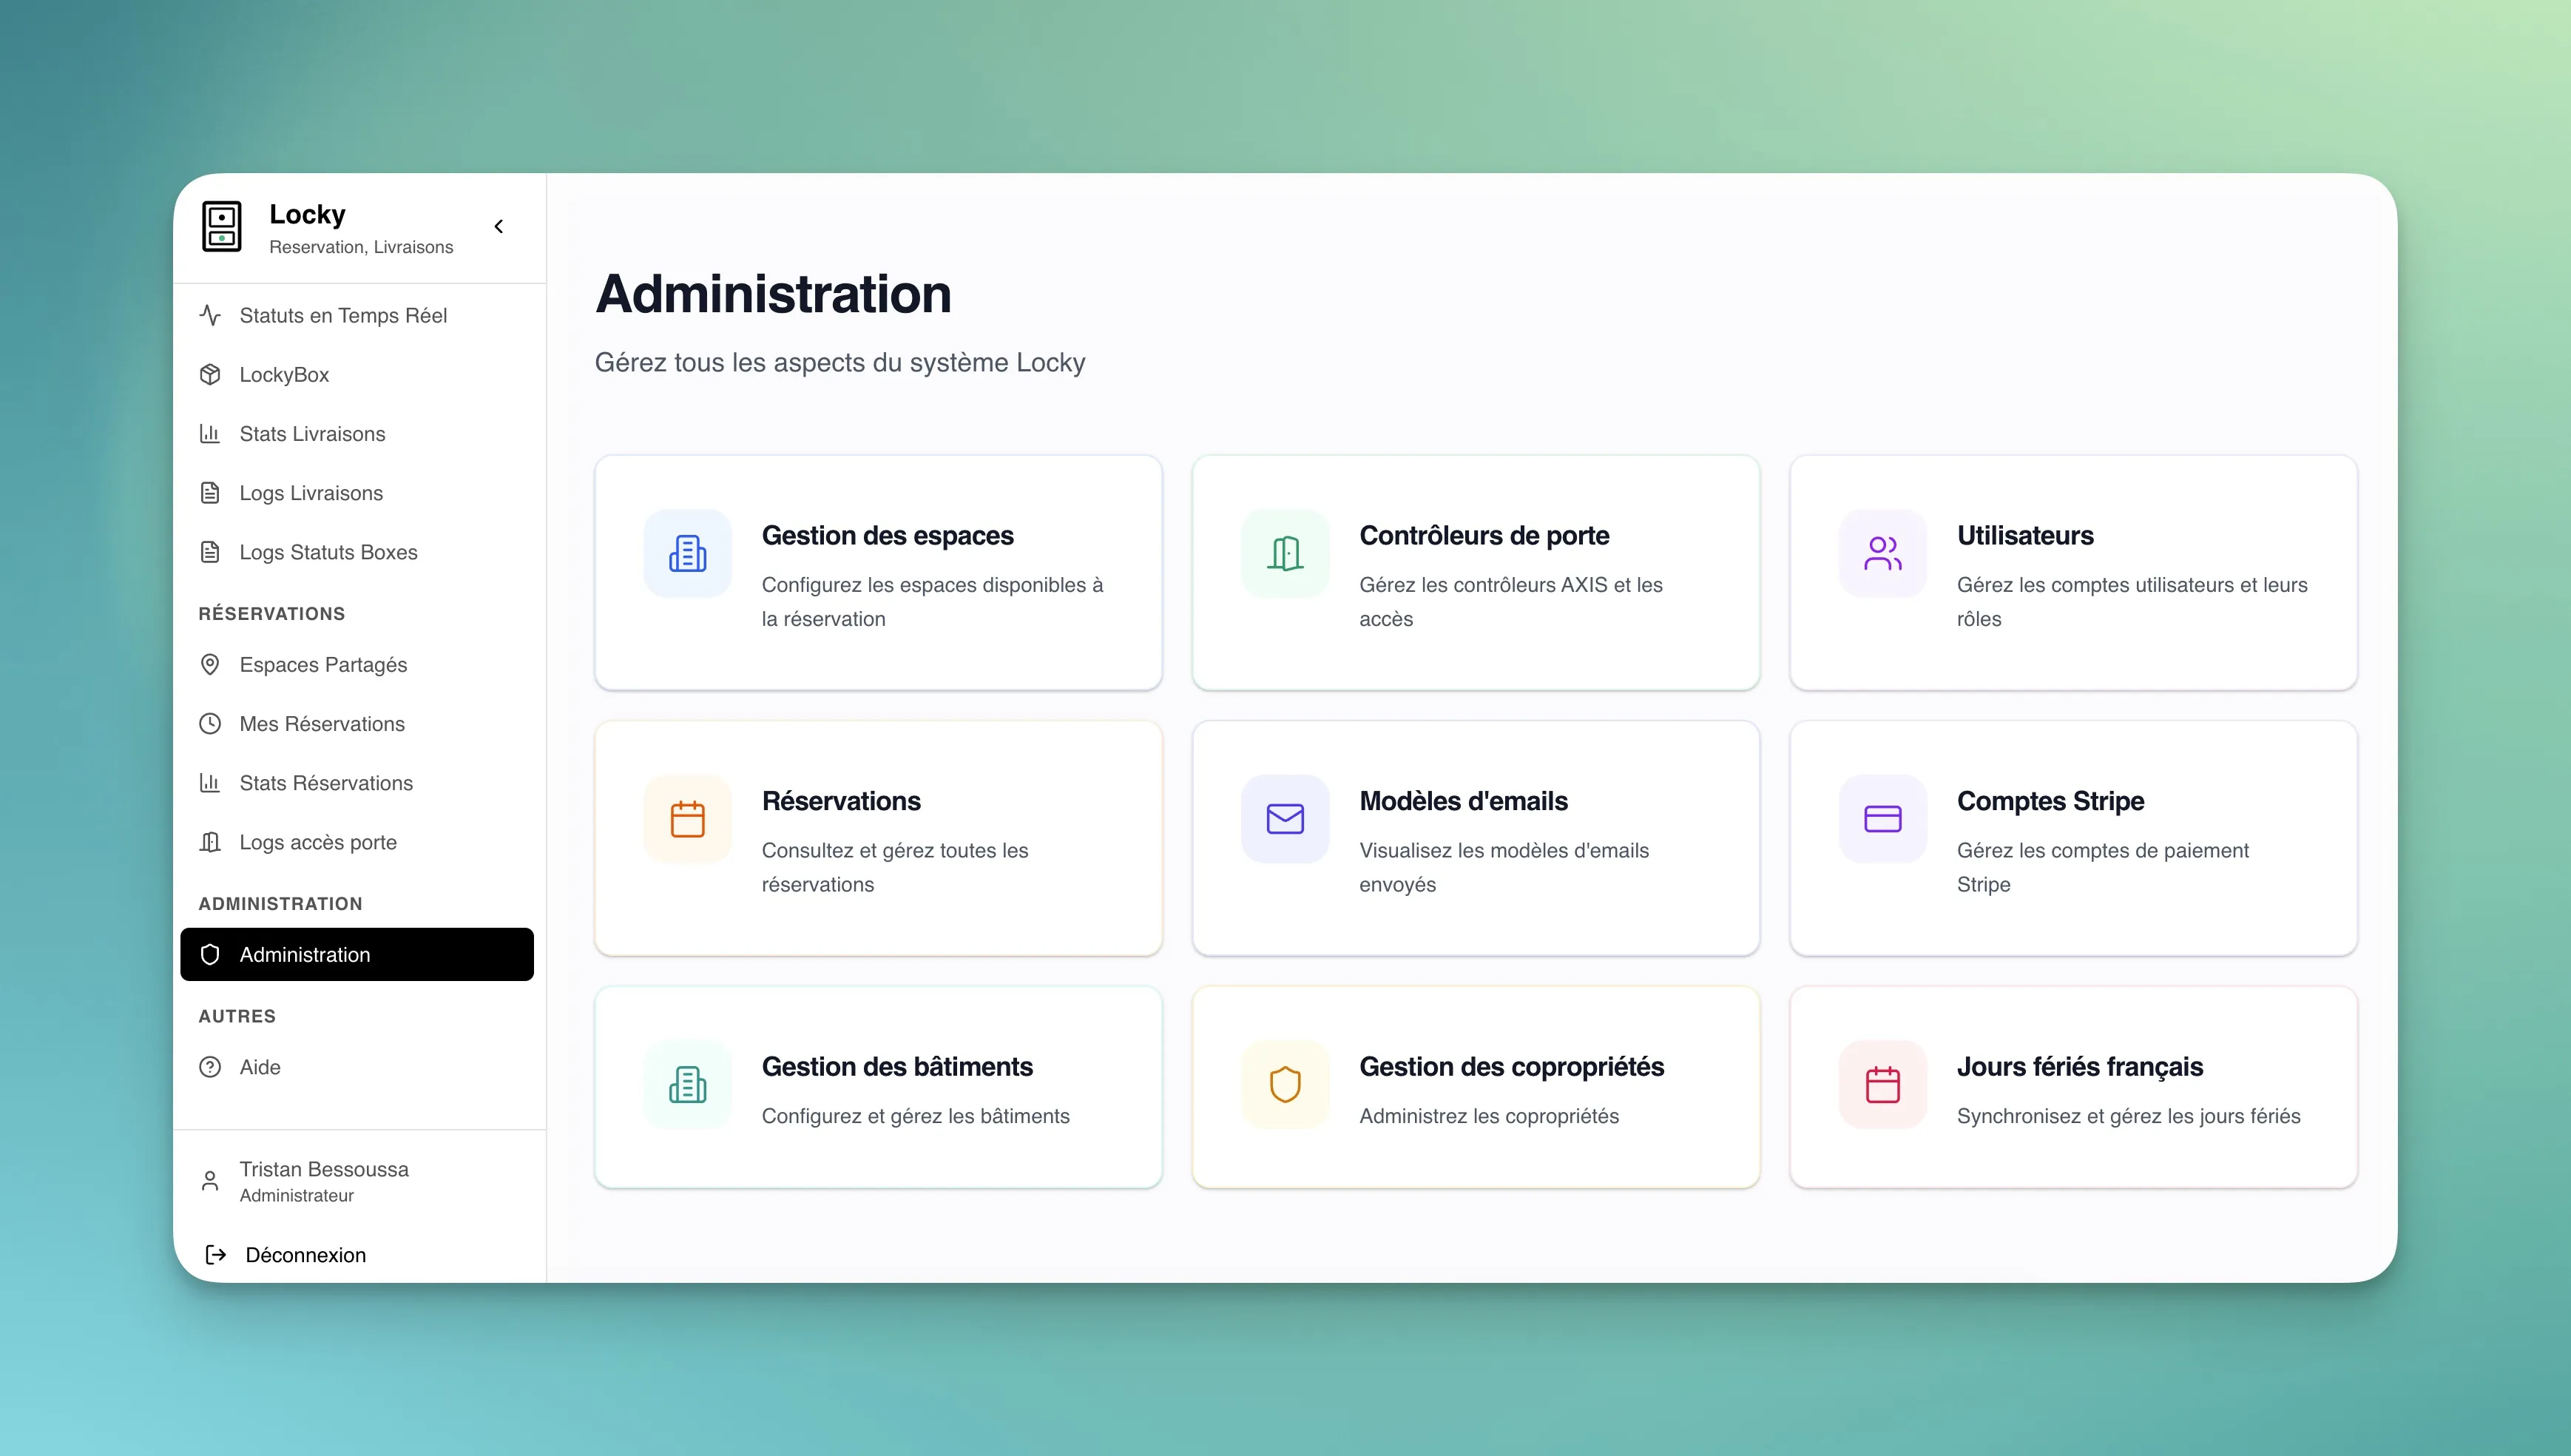
Task: Click the yellow shield icon for Gestion des copropriétés
Action: click(x=1285, y=1085)
